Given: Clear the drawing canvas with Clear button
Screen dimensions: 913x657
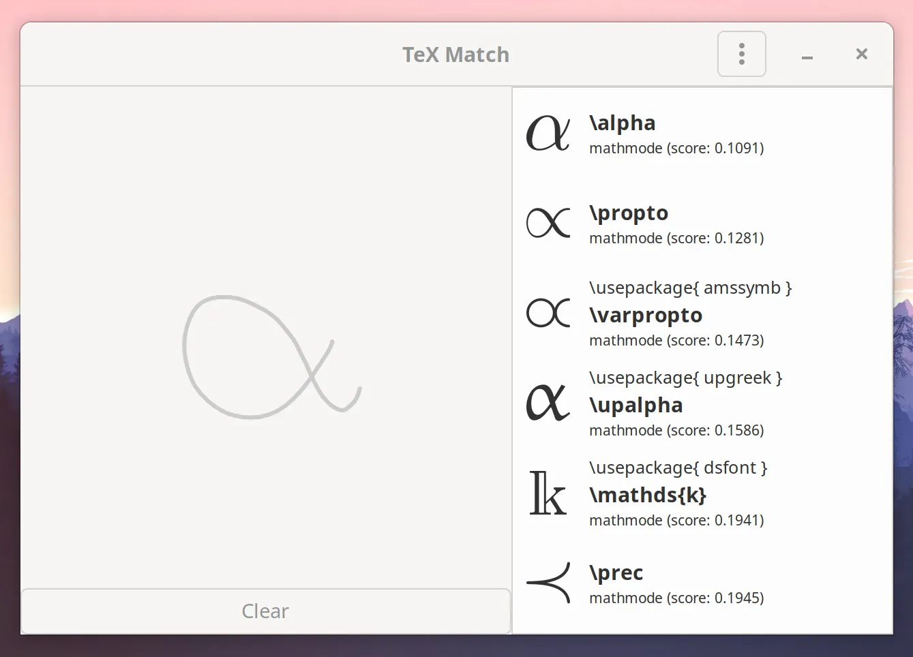Looking at the screenshot, I should (x=266, y=611).
